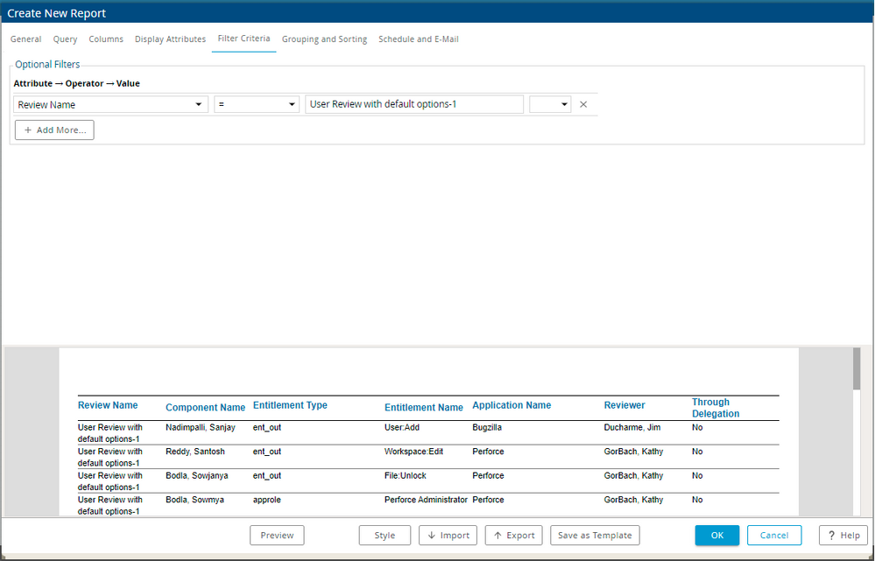The width and height of the screenshot is (875, 561).
Task: Confirm with the OK button
Action: pos(717,536)
